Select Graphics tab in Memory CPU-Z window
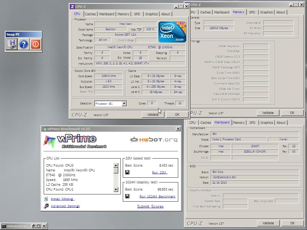Viewport: 307px width, 230px height. 267,12
